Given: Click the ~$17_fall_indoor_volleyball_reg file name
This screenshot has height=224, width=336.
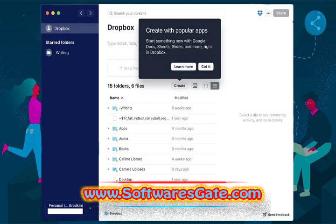Looking at the screenshot, I should [x=144, y=119].
